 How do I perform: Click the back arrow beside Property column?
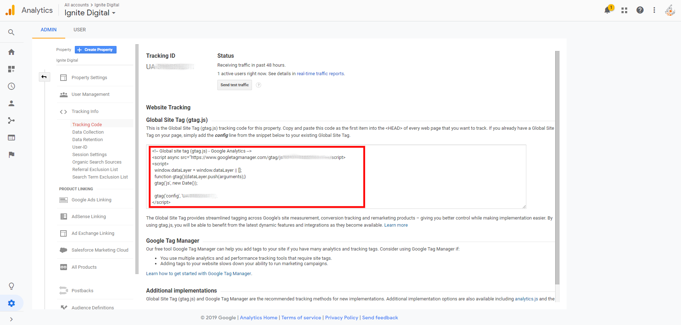(x=44, y=77)
